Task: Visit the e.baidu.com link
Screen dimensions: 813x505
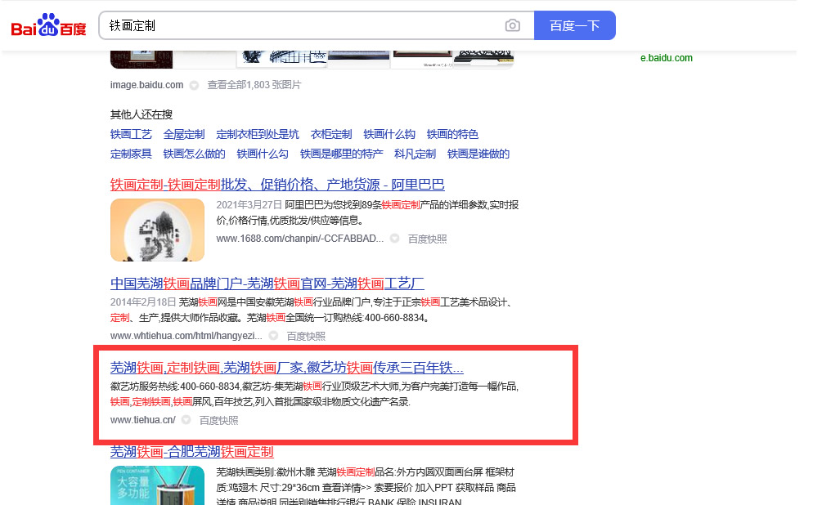Action: pos(666,58)
